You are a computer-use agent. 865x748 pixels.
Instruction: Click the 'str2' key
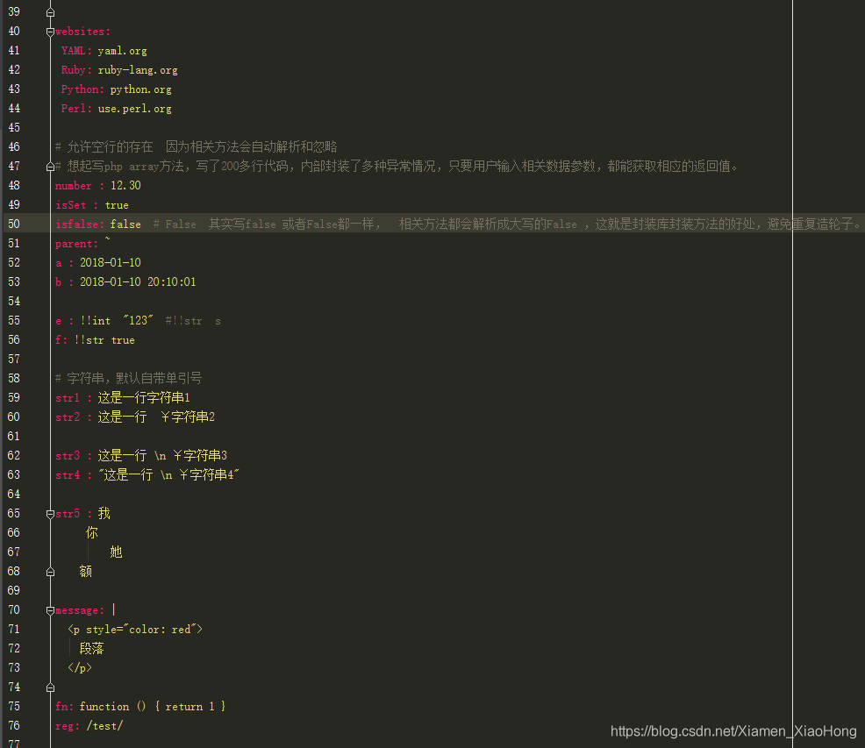click(x=68, y=417)
